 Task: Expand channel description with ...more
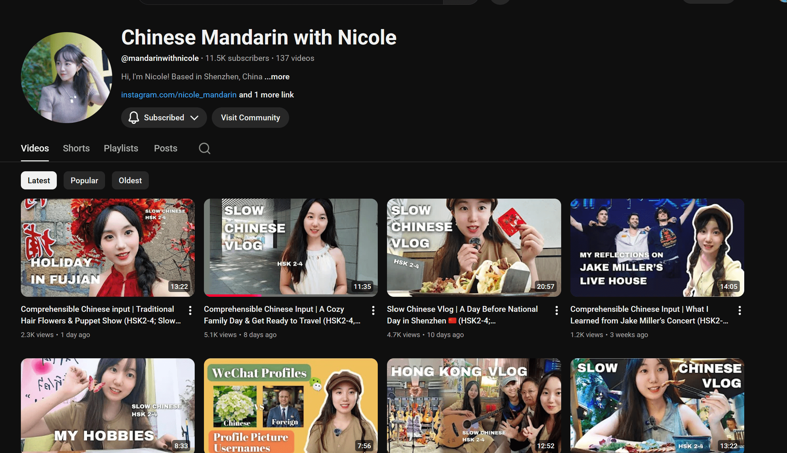pyautogui.click(x=277, y=77)
